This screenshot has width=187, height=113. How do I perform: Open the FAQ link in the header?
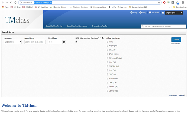coord(134,12)
